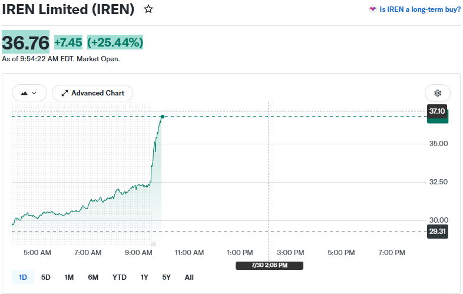The width and height of the screenshot is (463, 294).
Task: Switch to the 1M time range
Action: point(69,277)
